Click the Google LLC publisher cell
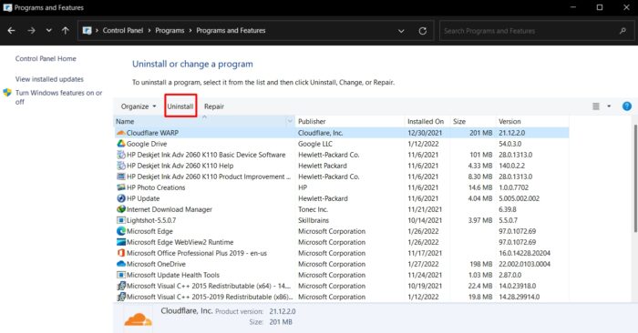 [x=315, y=144]
